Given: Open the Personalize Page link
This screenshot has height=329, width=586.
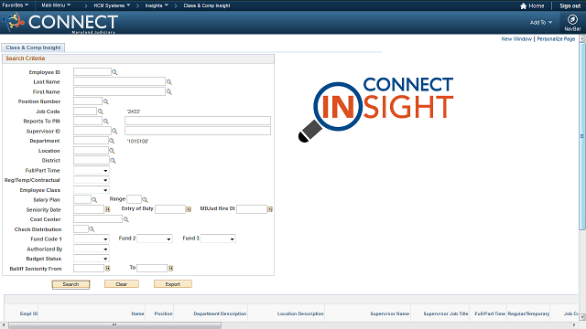Looking at the screenshot, I should click(x=556, y=38).
